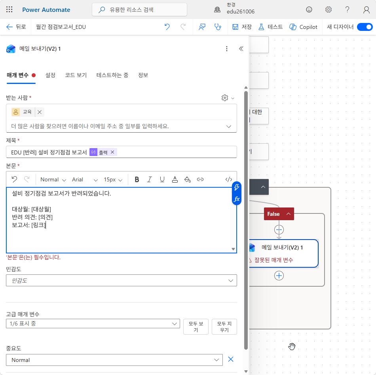Add an action below 메일 보내기(V2) 1
The height and width of the screenshot is (375, 376).
coord(279,276)
